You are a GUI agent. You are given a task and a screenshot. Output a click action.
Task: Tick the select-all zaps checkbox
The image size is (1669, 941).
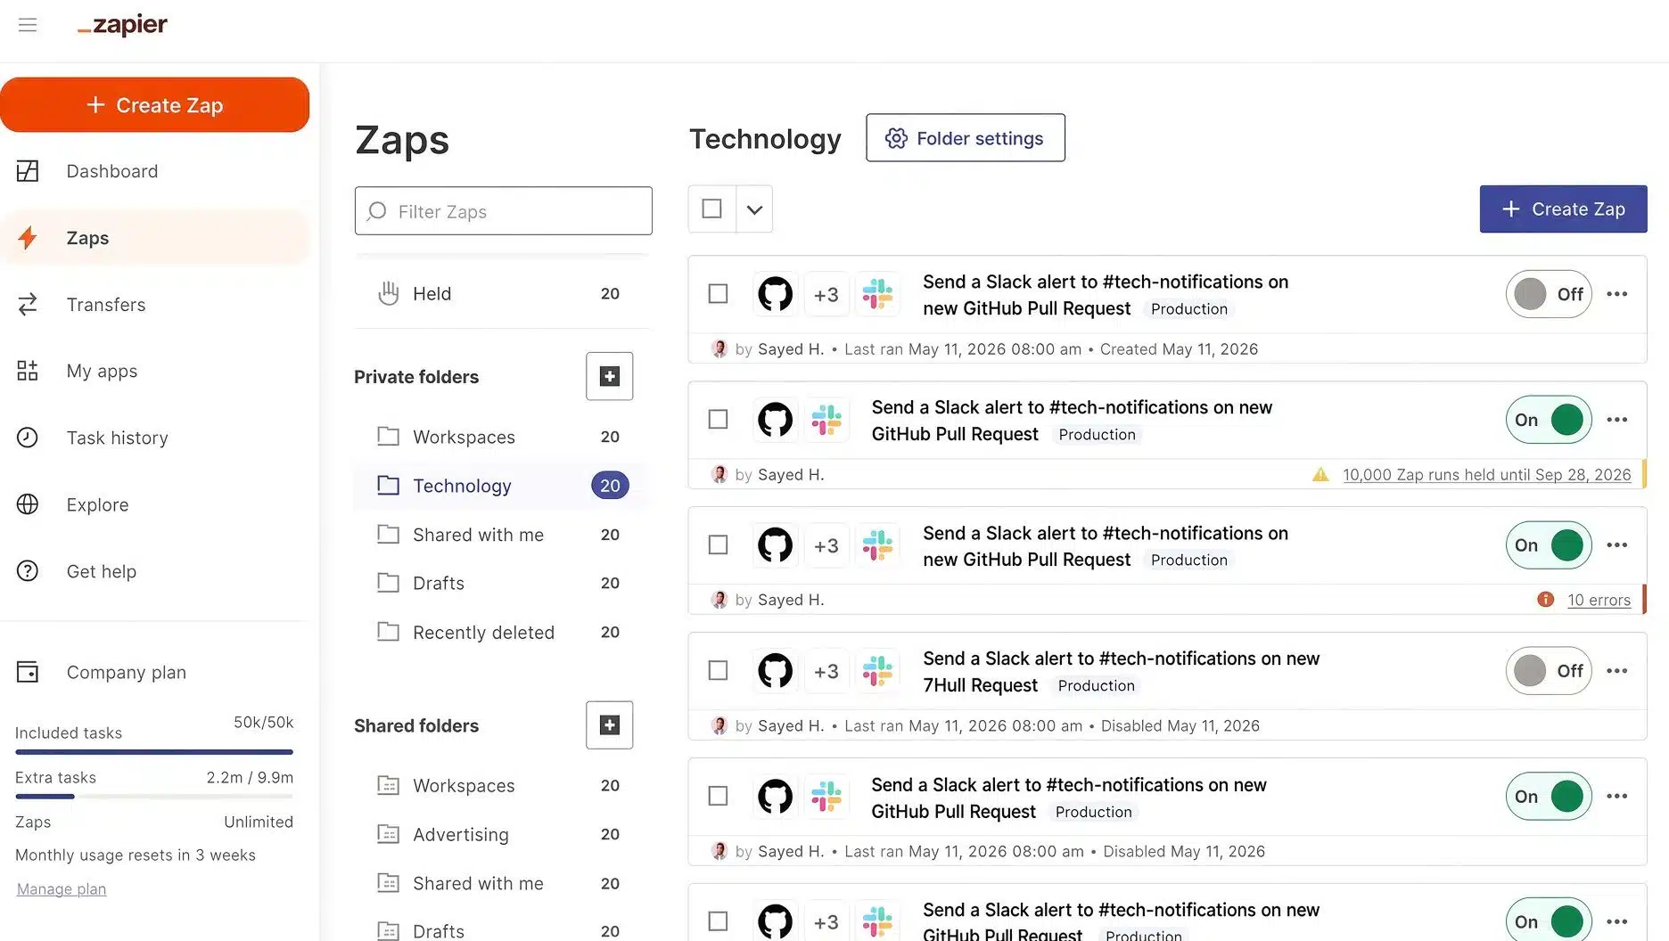(711, 209)
